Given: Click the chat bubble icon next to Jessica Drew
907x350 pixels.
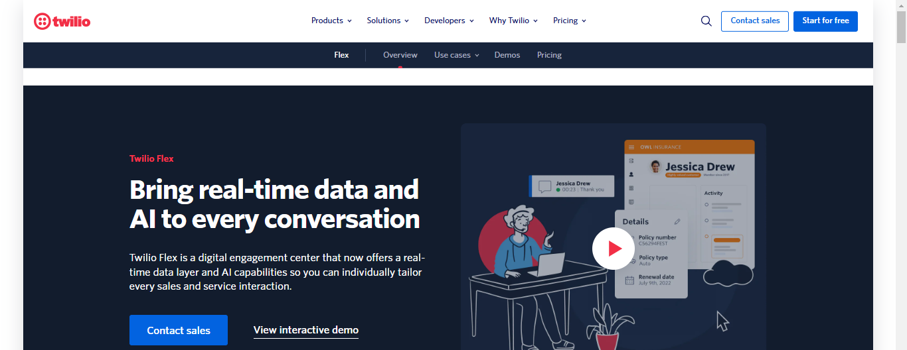Looking at the screenshot, I should [544, 186].
